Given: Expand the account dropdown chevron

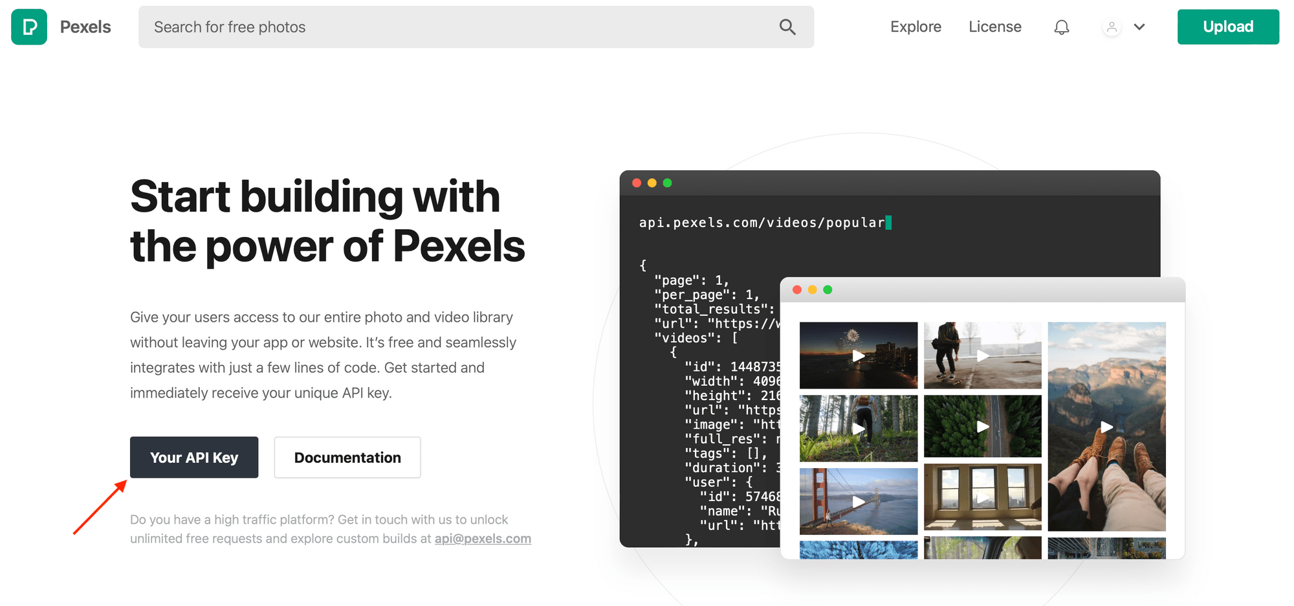Looking at the screenshot, I should click(1139, 27).
